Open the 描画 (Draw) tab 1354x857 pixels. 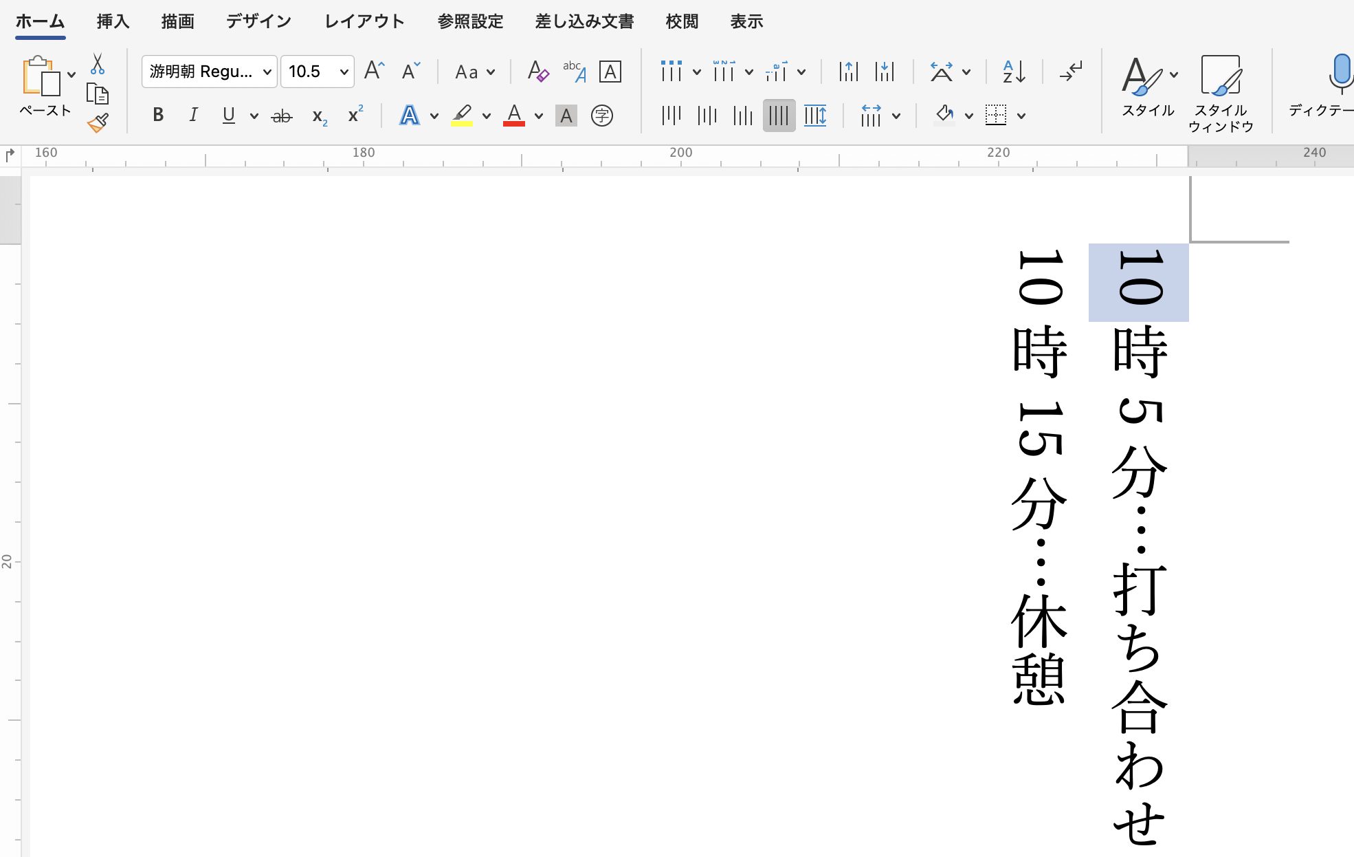point(178,21)
